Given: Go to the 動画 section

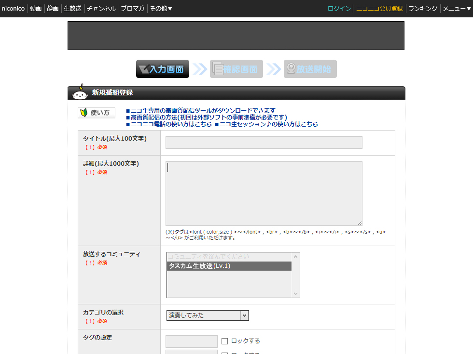Looking at the screenshot, I should coord(36,9).
